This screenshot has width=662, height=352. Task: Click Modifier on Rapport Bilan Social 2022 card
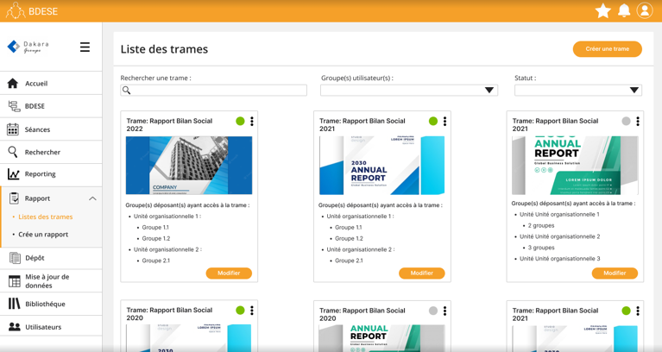(229, 273)
